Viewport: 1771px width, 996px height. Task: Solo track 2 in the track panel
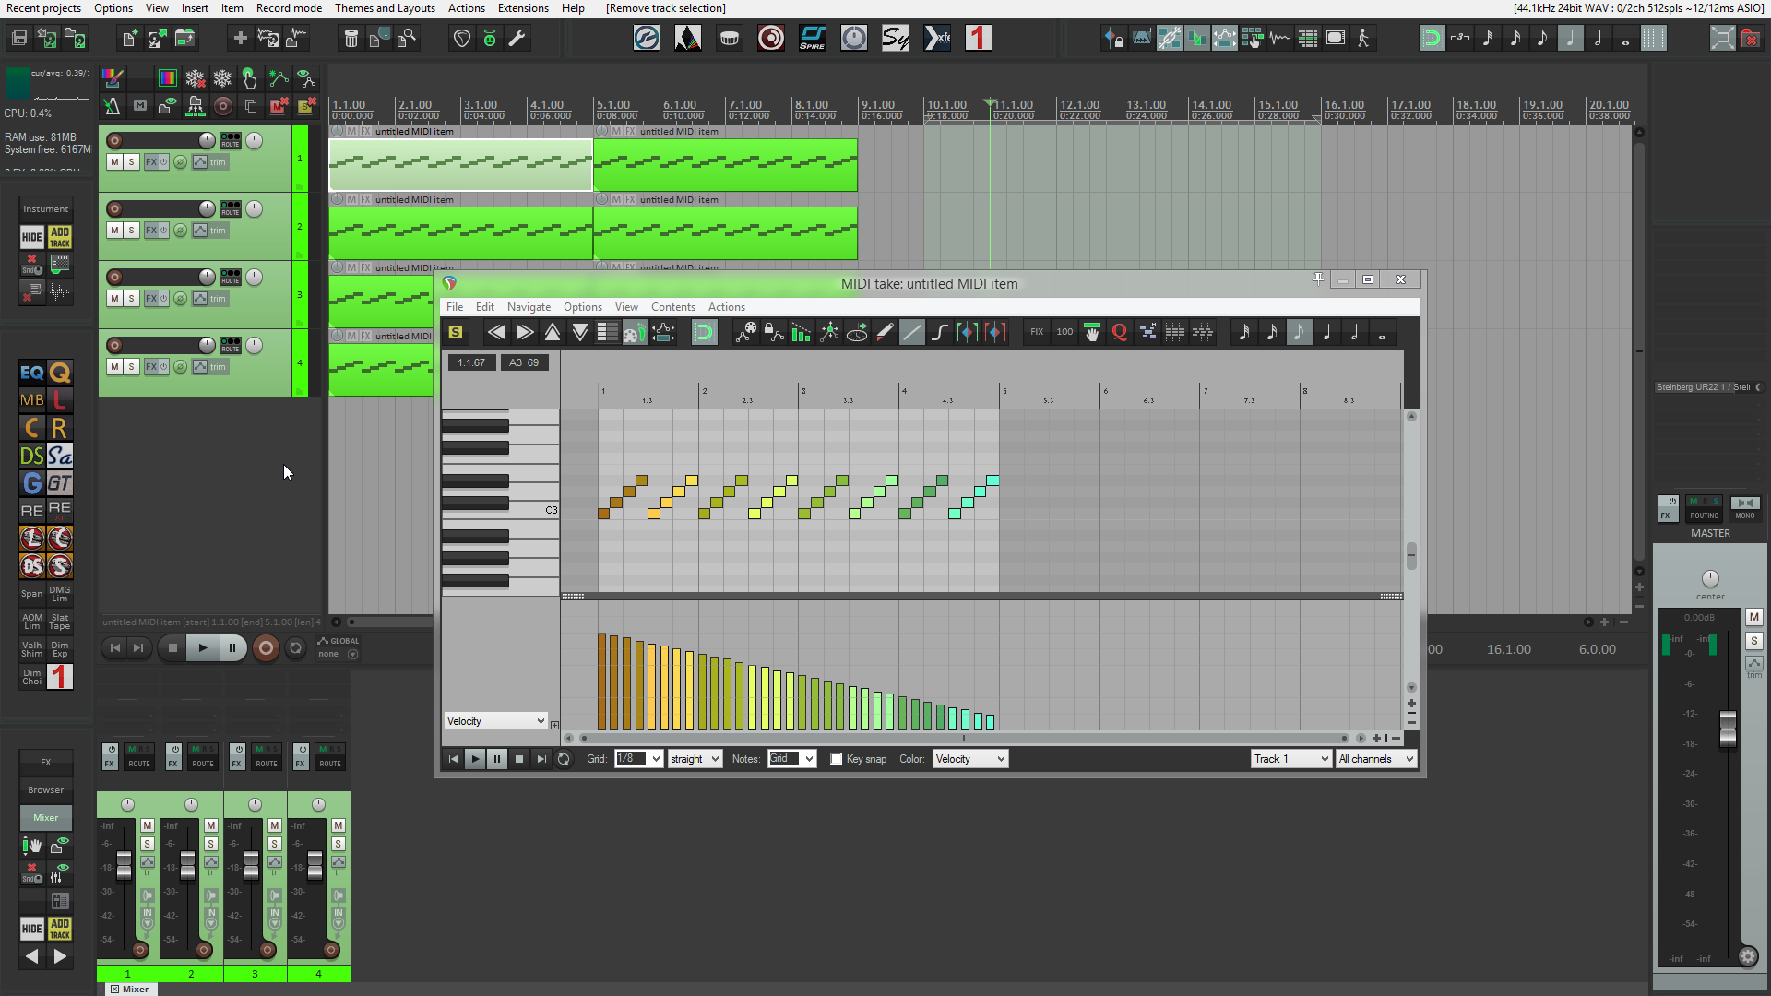click(x=131, y=231)
